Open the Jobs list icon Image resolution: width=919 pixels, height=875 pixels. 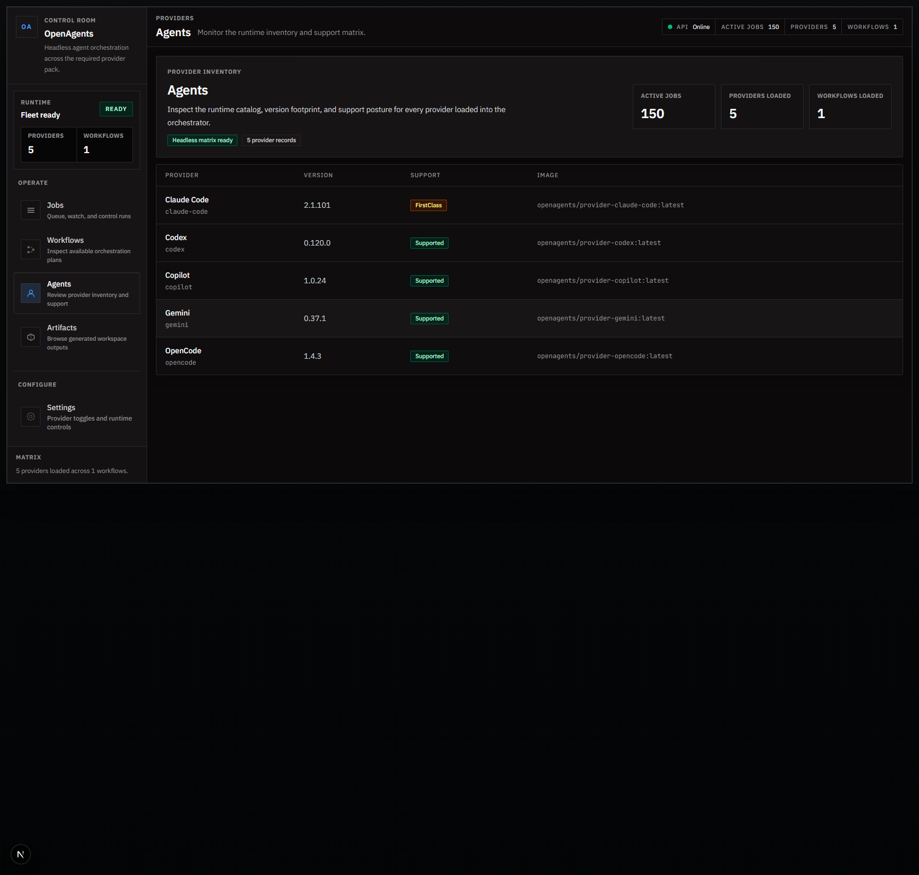(x=31, y=210)
